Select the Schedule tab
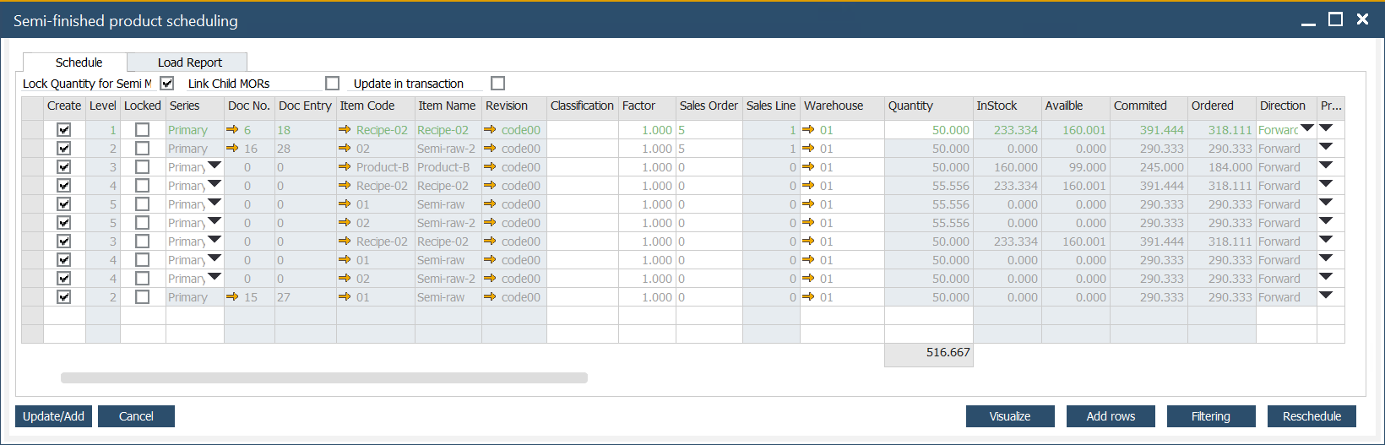The image size is (1385, 445). pyautogui.click(x=79, y=62)
